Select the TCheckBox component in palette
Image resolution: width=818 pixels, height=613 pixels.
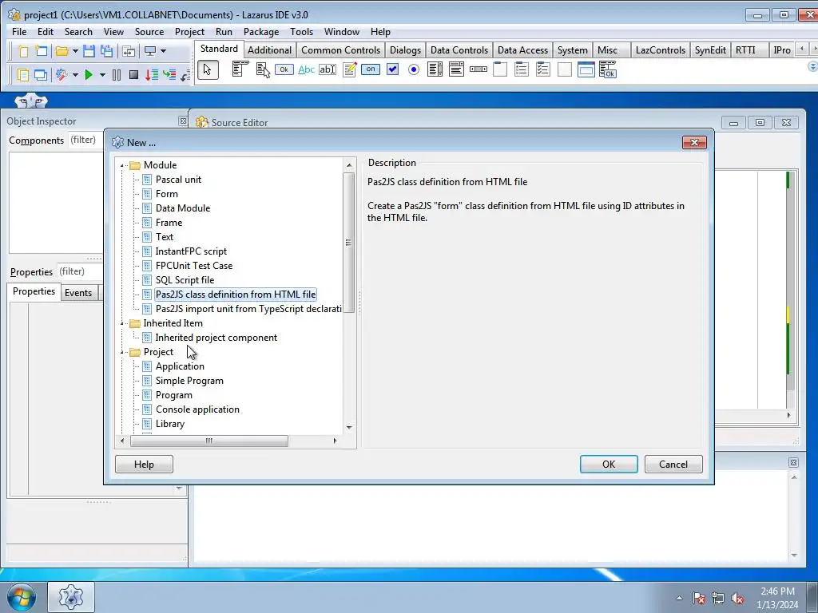392,69
